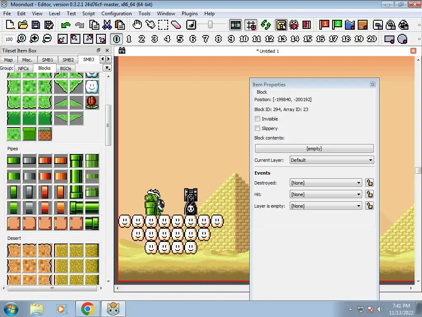
Task: Select the orange-red fire flower tile
Action: 92,102
